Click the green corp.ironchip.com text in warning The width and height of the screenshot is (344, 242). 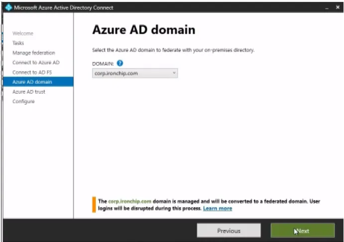tap(129, 201)
